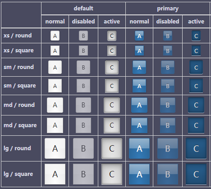
Task: Click default disabled B button in xs / square row
Action: pos(83,51)
